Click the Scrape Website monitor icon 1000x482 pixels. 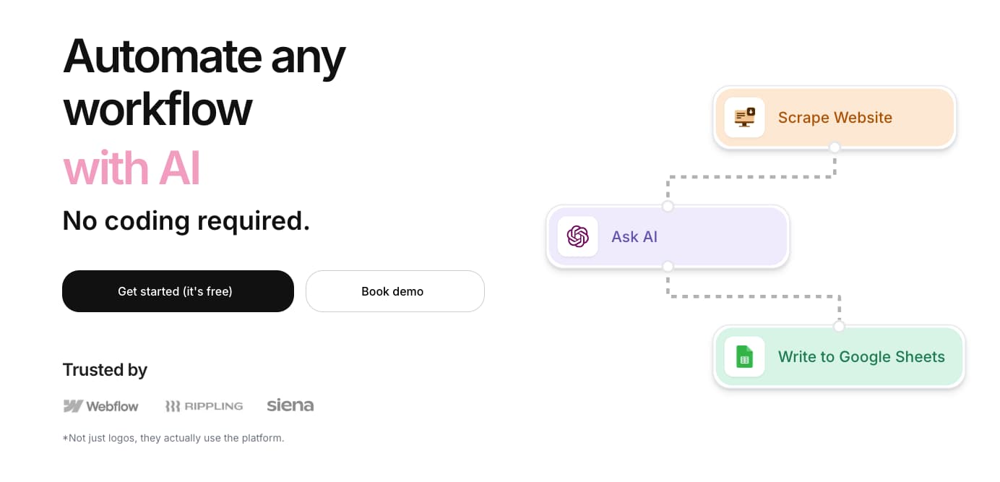coord(744,117)
